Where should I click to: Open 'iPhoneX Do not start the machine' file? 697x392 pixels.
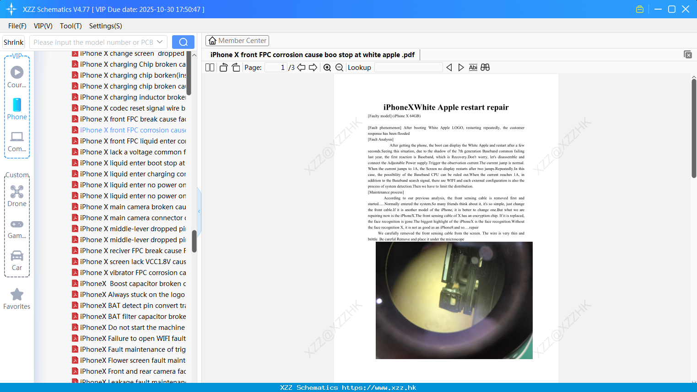(129, 328)
